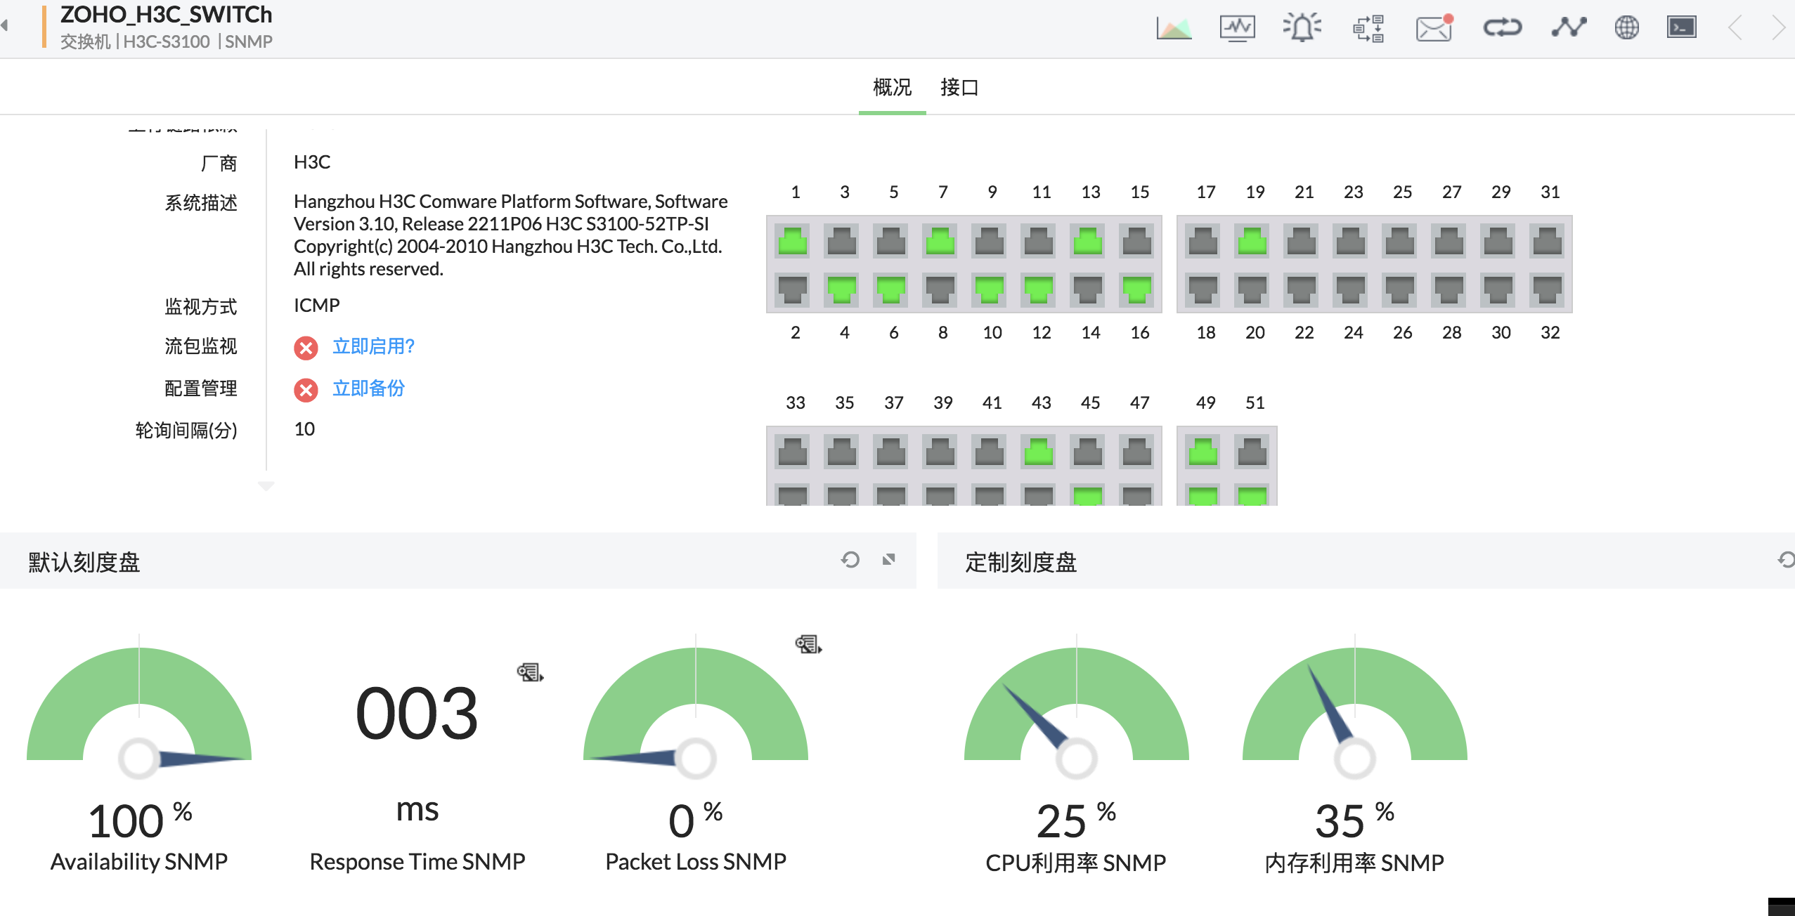Screen dimensions: 1795x916
Task: Select switch port 13
Action: tap(1088, 242)
